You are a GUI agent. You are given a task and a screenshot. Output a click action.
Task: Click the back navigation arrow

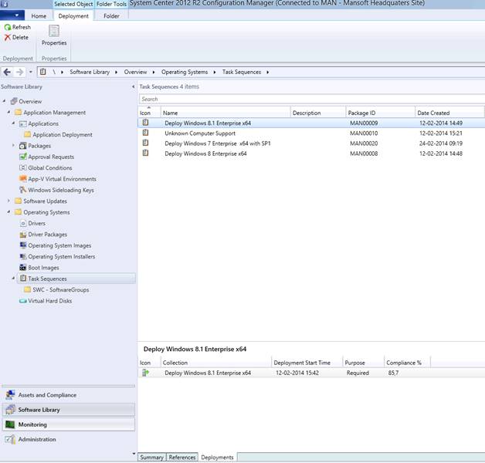tap(8, 72)
